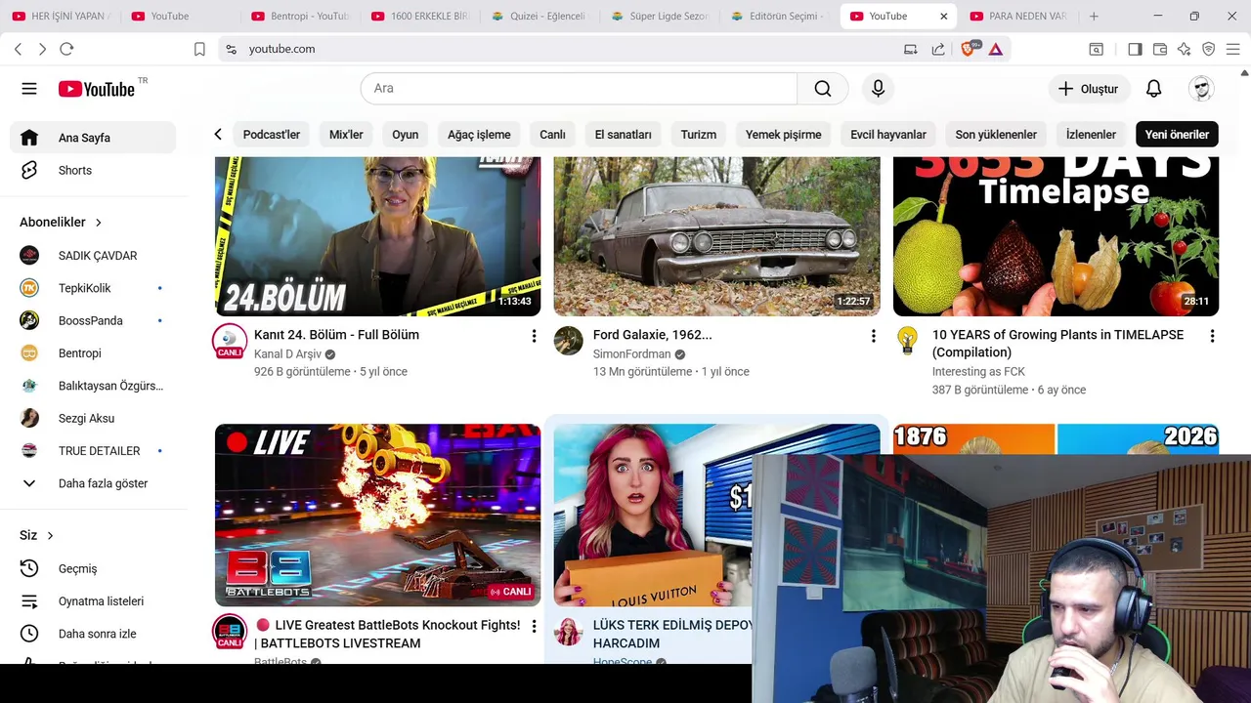Open BattleBots live stream thumbnail
The image size is (1251, 703).
click(377, 515)
